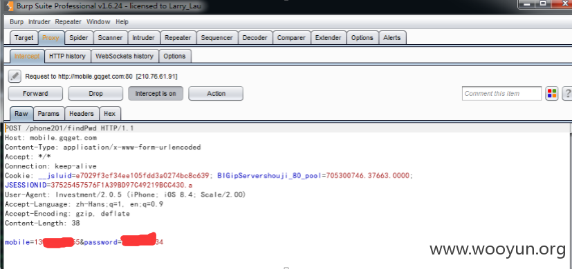Image resolution: width=572 pixels, height=269 pixels.
Task: Switch to the Target tab
Action: [x=24, y=38]
